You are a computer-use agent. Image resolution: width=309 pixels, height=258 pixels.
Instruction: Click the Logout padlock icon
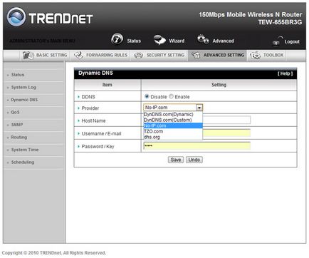pyautogui.click(x=277, y=41)
